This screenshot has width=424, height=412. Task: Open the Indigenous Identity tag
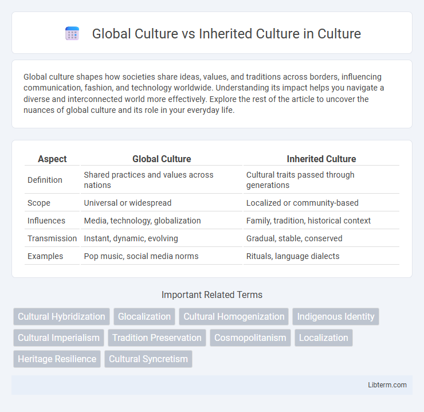pyautogui.click(x=336, y=316)
